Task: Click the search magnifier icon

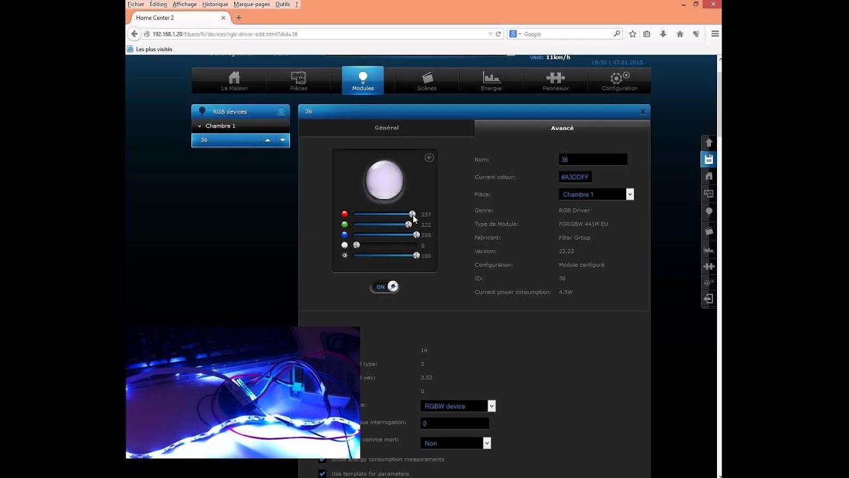Action: pos(617,34)
